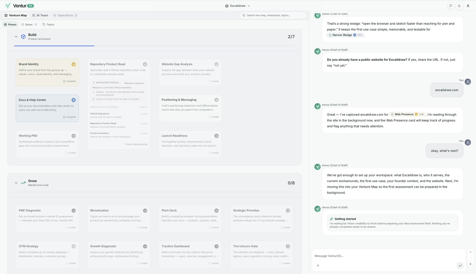This screenshot has height=274, width=476.
Task: Click the Build phase progress bar
Action: pos(154,46)
